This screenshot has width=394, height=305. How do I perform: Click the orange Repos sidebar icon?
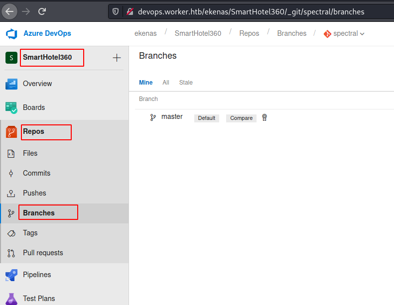tap(11, 132)
